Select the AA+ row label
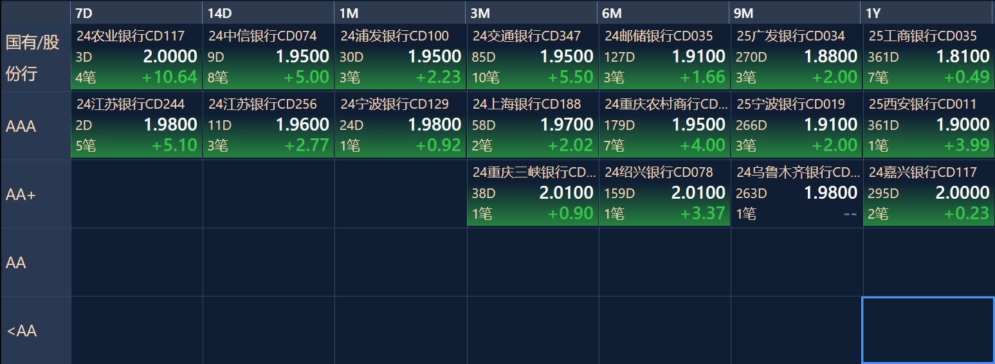This screenshot has height=364, width=995. (35, 194)
